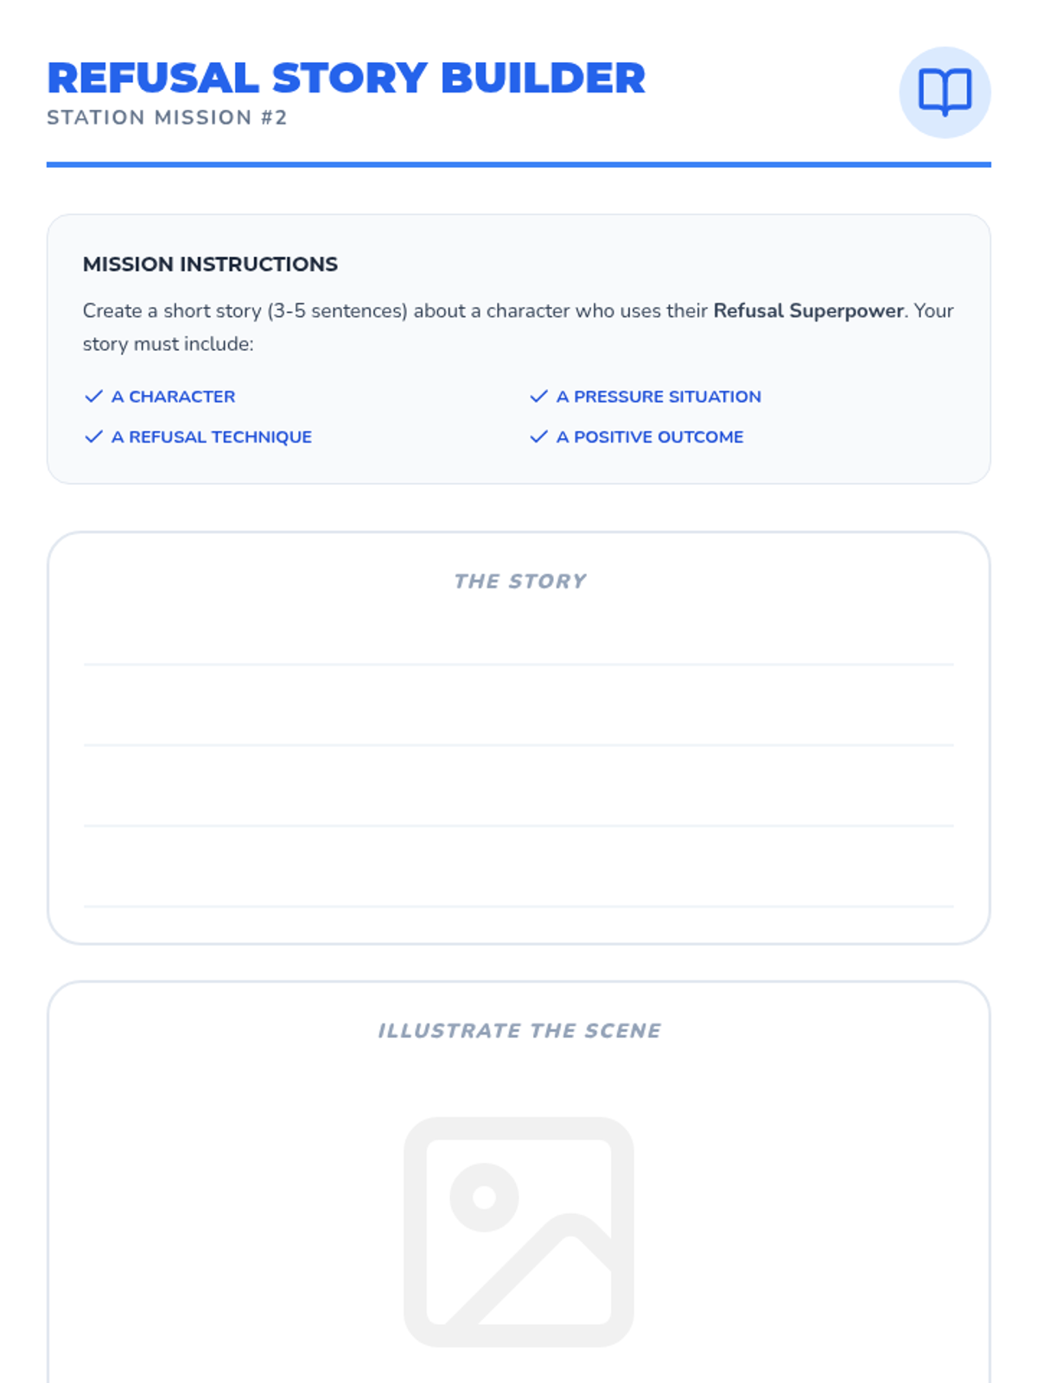Click the checkmark beside A POSITIVE OUTCOME
Viewport: 1037px width, 1383px height.
coord(538,437)
